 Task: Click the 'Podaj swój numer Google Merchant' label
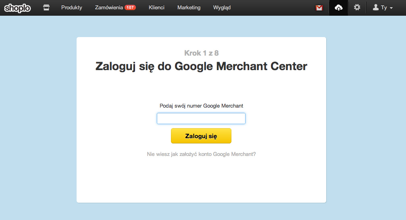(201, 106)
